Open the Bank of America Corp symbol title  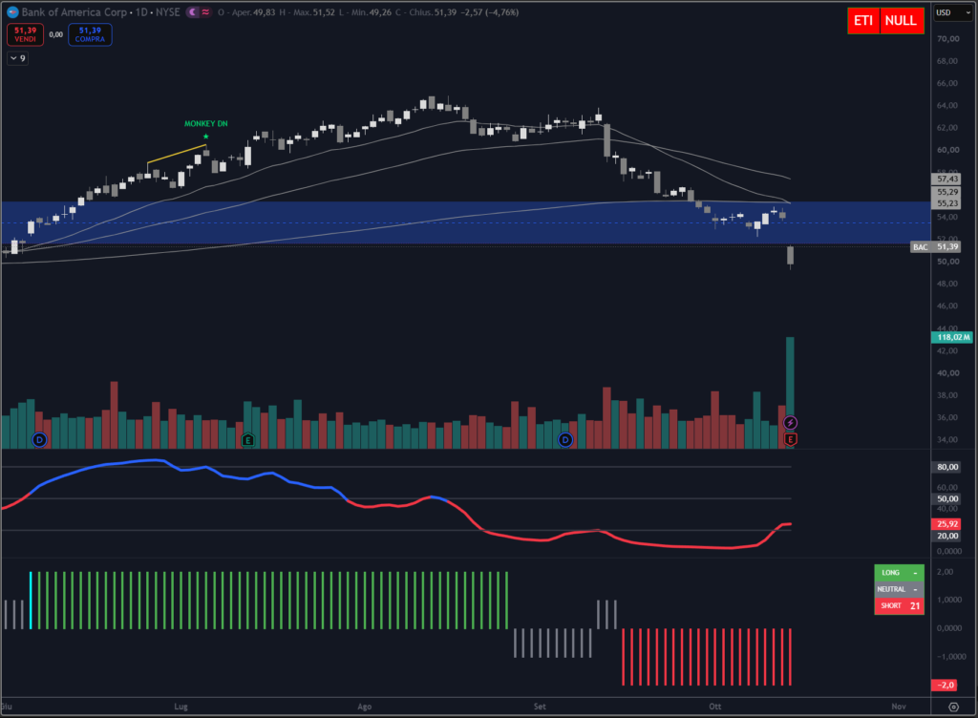point(74,11)
